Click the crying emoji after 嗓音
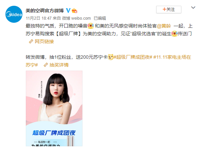The height and width of the screenshot is (149, 200). coord(91,26)
